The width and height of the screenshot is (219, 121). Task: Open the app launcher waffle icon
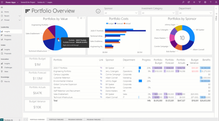[x=2, y=2]
